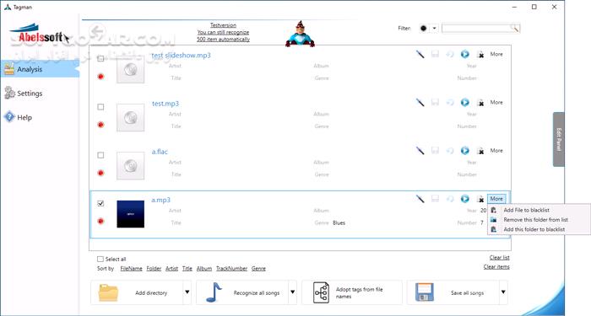Click the play icon for test slideshow.mp3
591x316 pixels.
pos(465,54)
